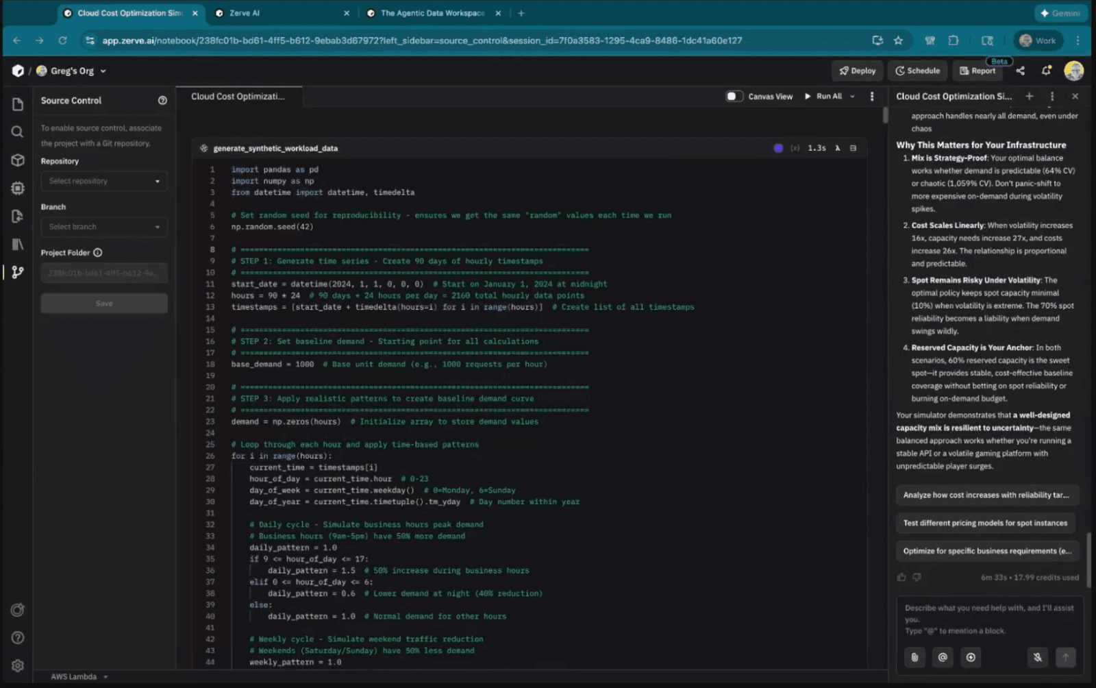Image resolution: width=1096 pixels, height=688 pixels.
Task: Open the Greg's Org organization dropdown
Action: pos(71,71)
